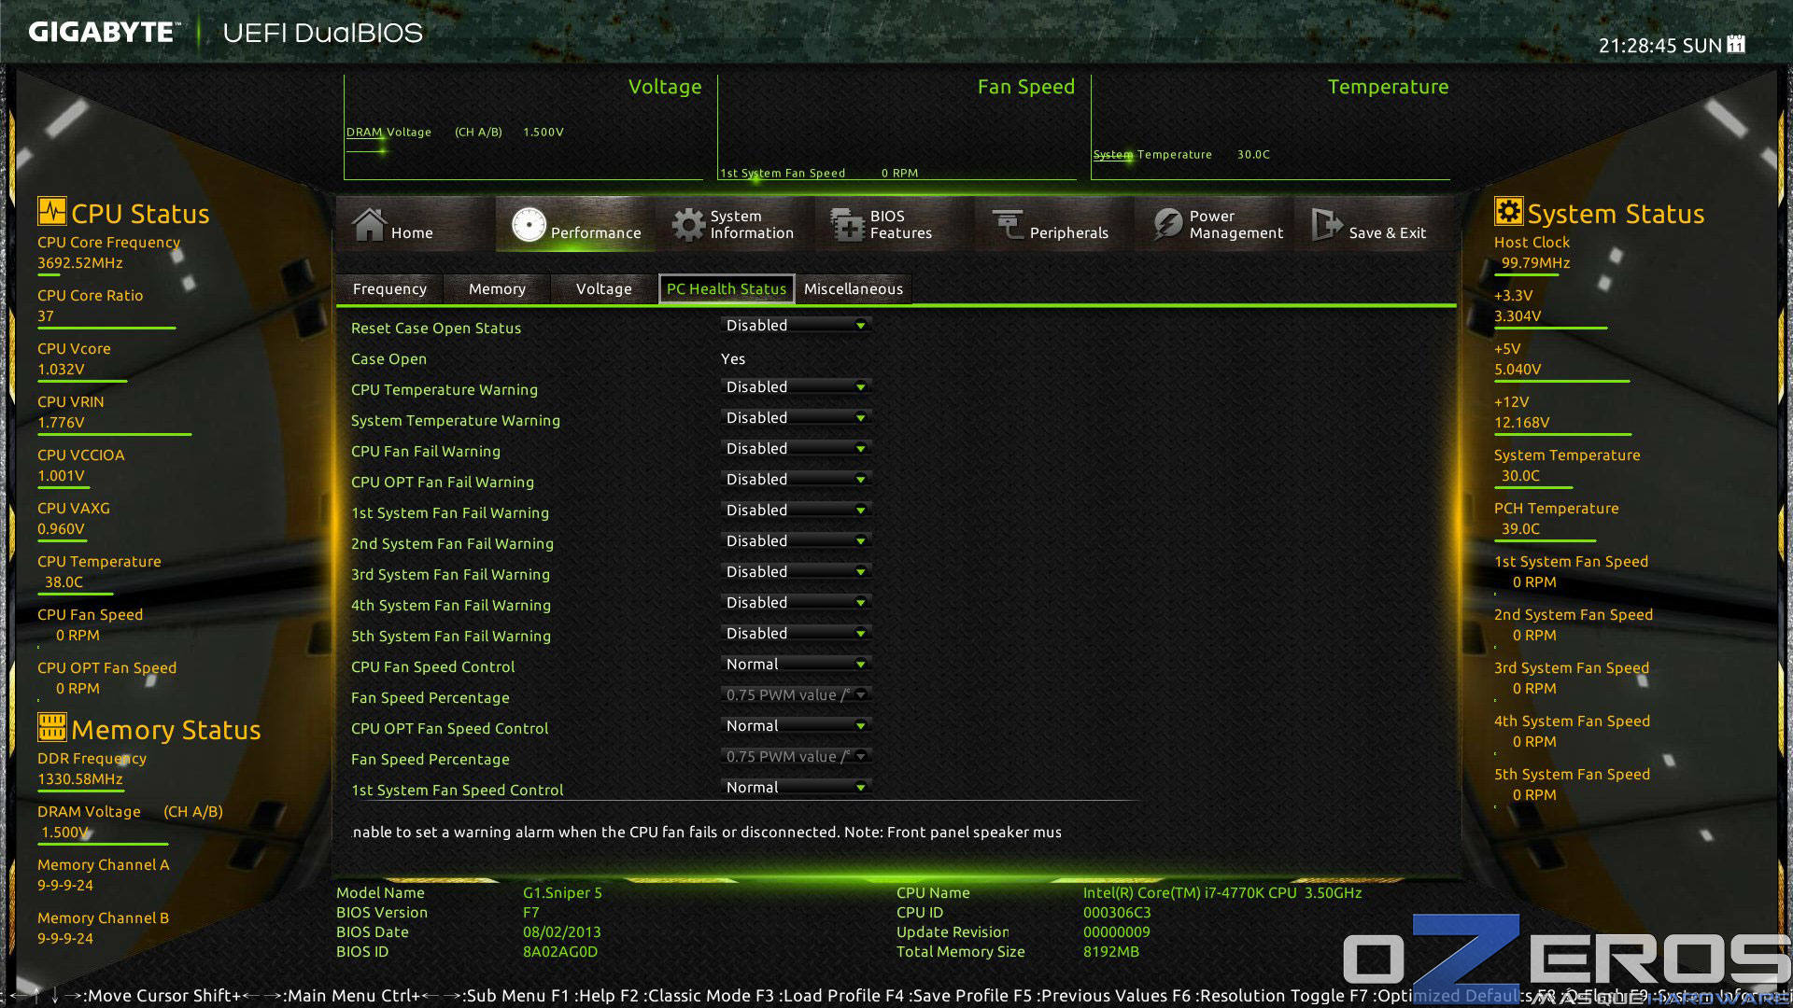Open 5th System Fan Fail Warning dropdown
This screenshot has width=1793, height=1008.
click(796, 634)
